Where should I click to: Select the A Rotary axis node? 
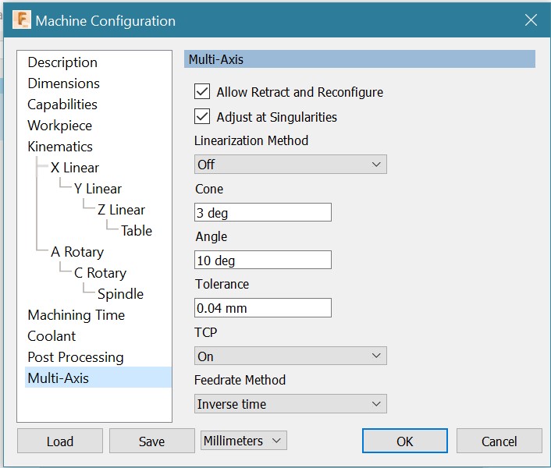(77, 252)
